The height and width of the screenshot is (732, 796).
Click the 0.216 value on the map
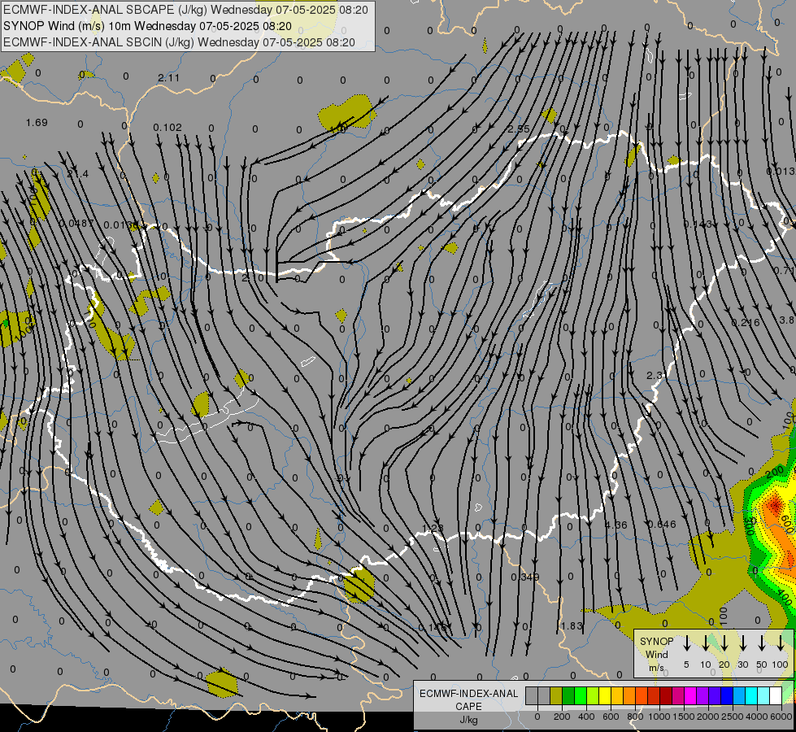pos(746,323)
